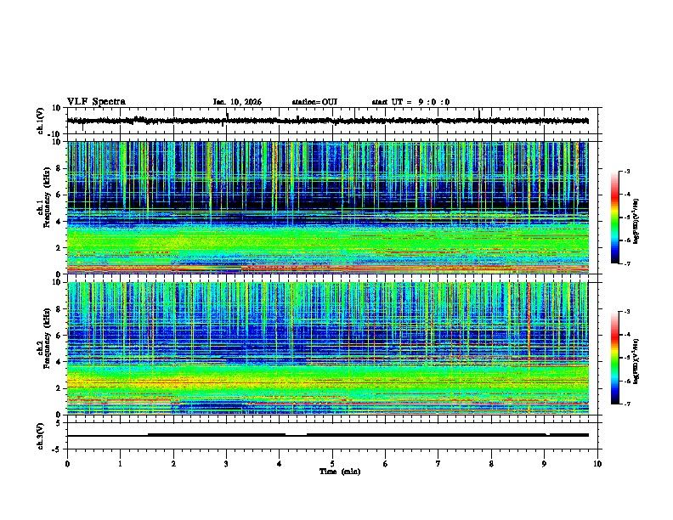
Task: Select the ch.3 black voltage trace
Action: (328, 435)
